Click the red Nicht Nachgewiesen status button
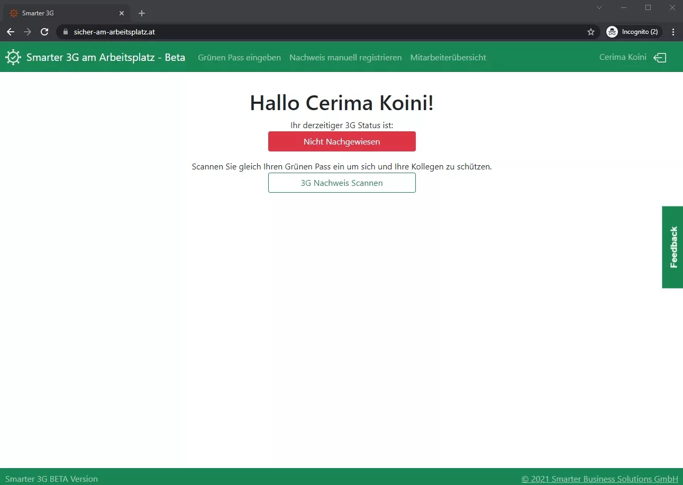 342,141
